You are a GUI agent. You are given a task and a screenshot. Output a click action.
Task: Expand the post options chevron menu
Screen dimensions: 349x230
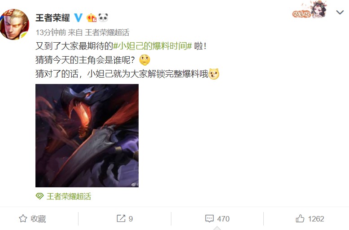[x=340, y=12]
